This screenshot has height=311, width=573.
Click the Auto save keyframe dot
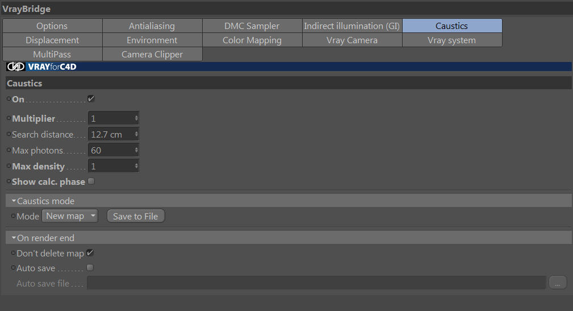[14, 267]
